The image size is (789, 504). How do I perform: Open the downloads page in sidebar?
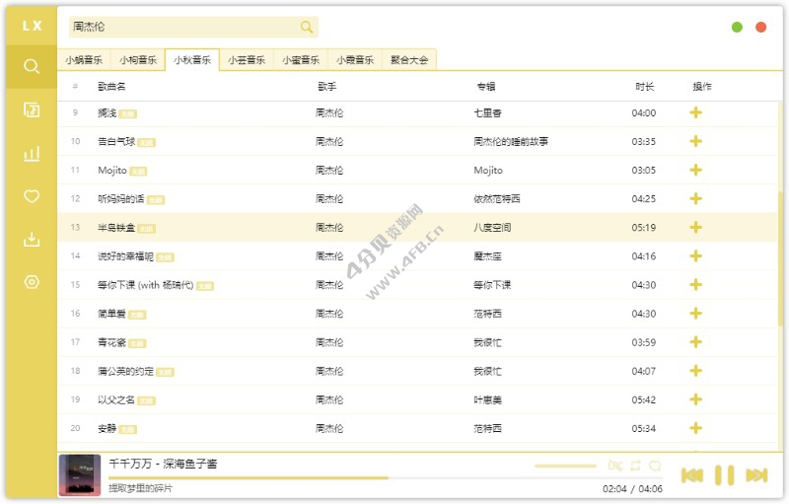(32, 240)
